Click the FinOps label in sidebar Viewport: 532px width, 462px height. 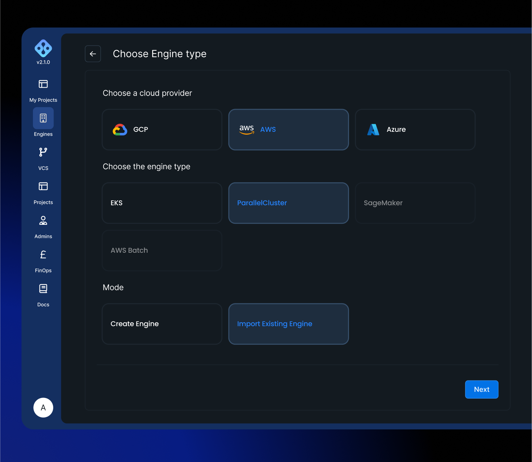click(43, 270)
